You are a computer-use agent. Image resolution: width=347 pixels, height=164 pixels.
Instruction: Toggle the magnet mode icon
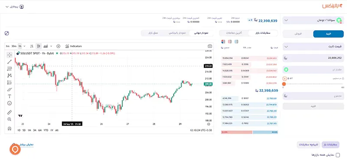pyautogui.click(x=9, y=129)
